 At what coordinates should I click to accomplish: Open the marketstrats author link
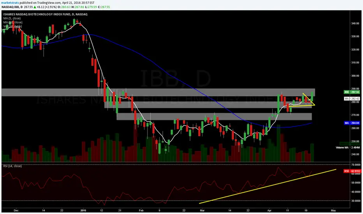tap(10, 3)
